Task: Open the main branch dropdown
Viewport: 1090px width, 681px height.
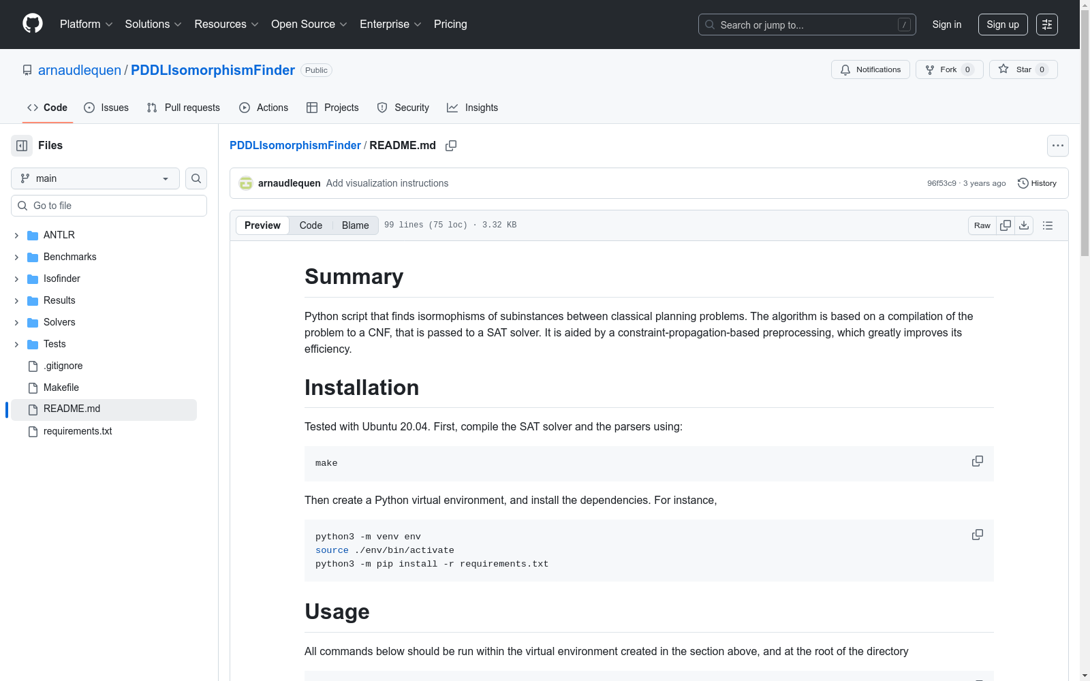Action: (95, 178)
